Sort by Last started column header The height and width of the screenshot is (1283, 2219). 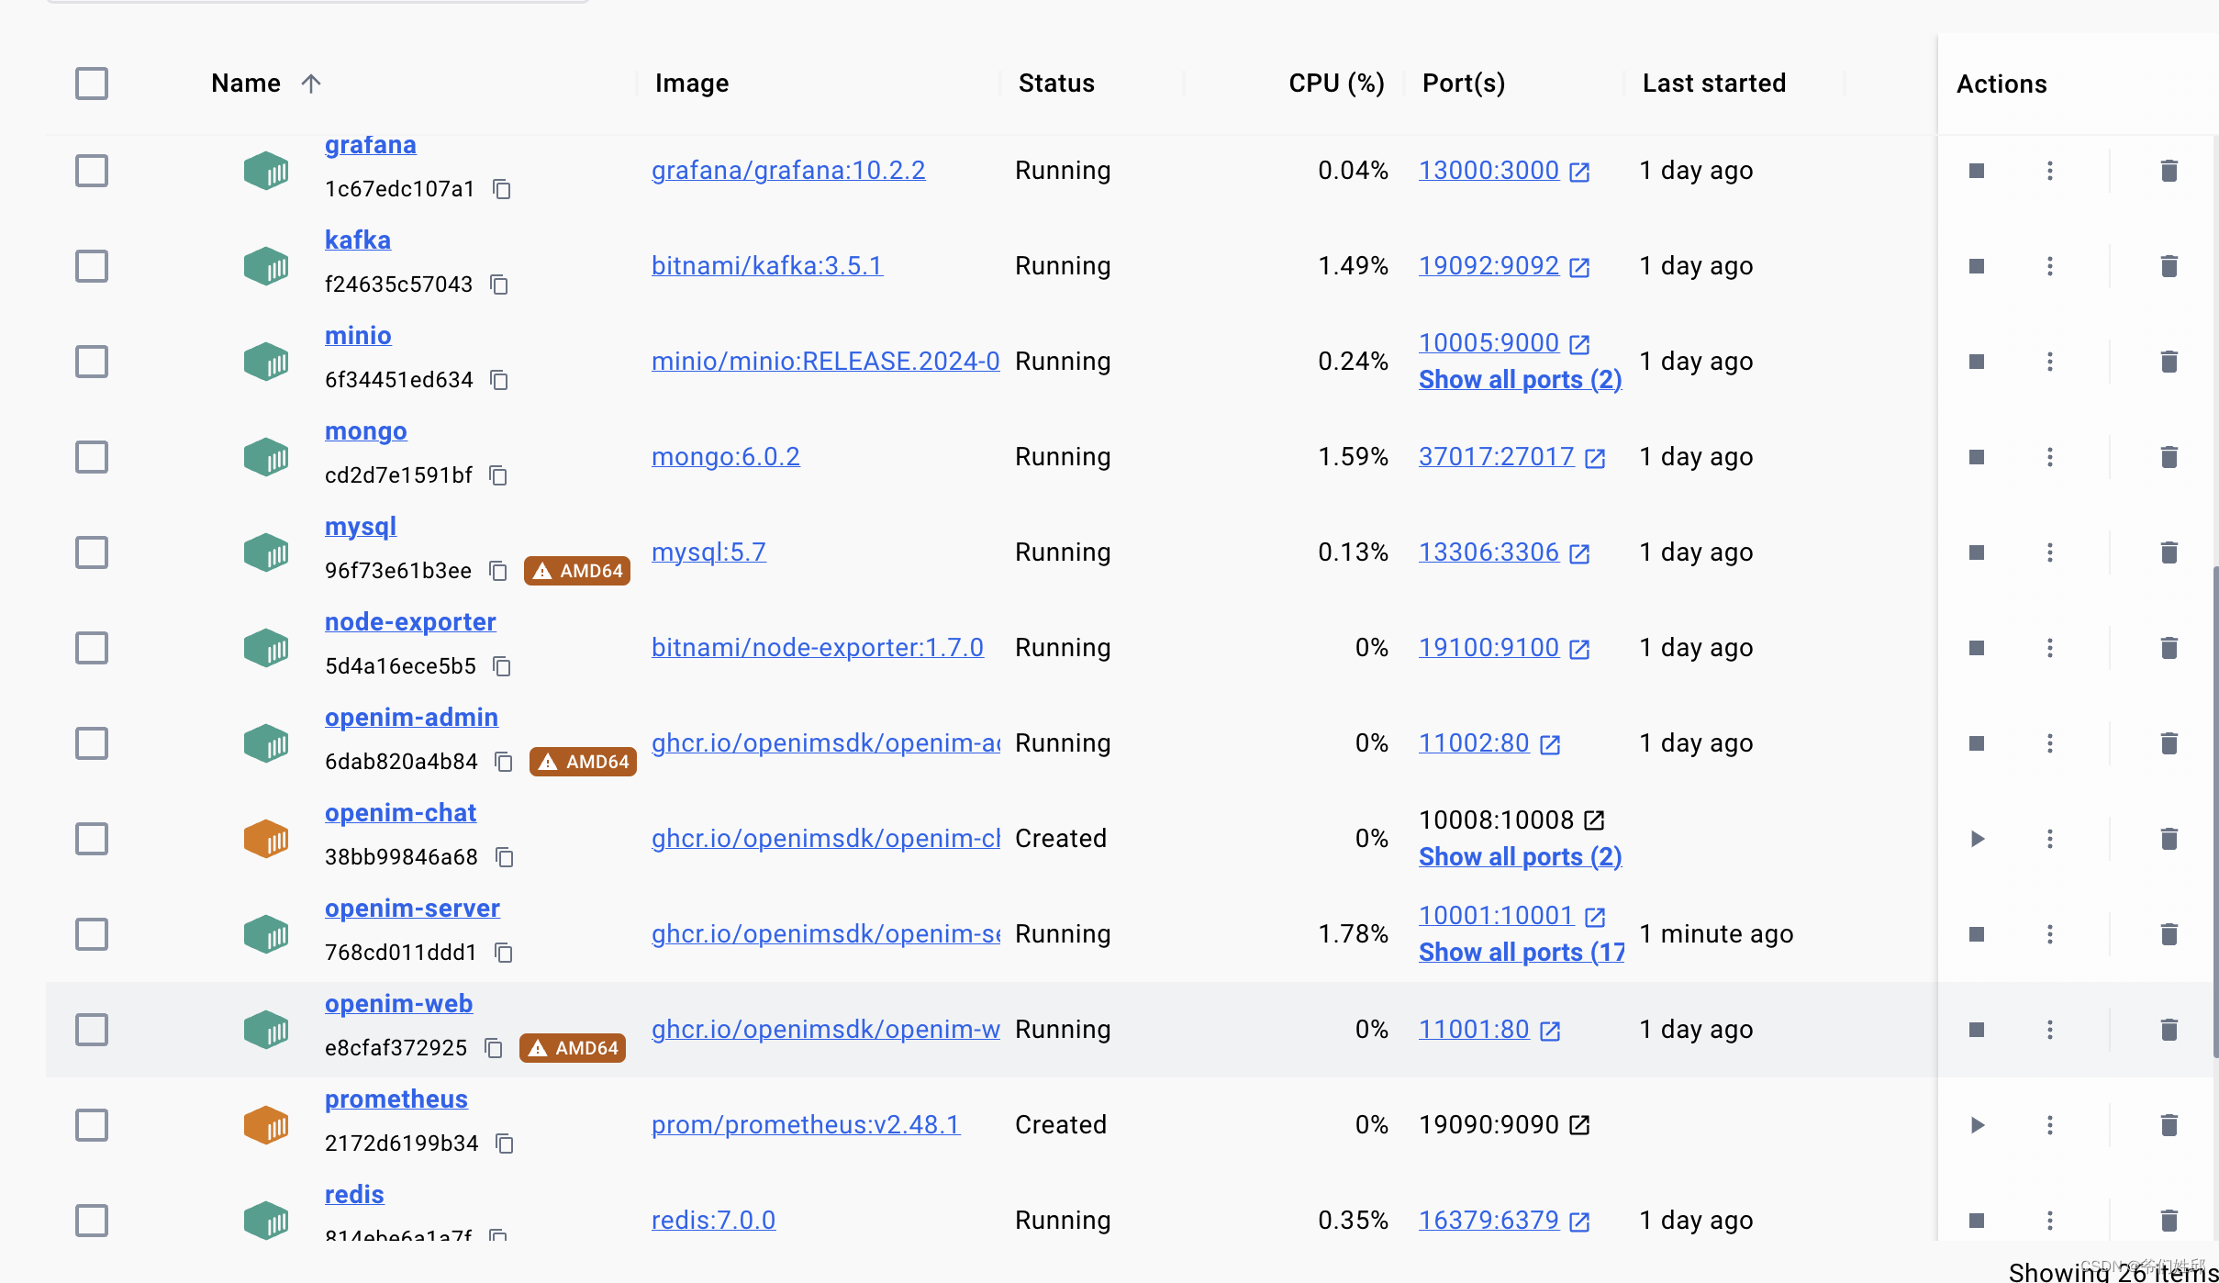click(x=1713, y=84)
